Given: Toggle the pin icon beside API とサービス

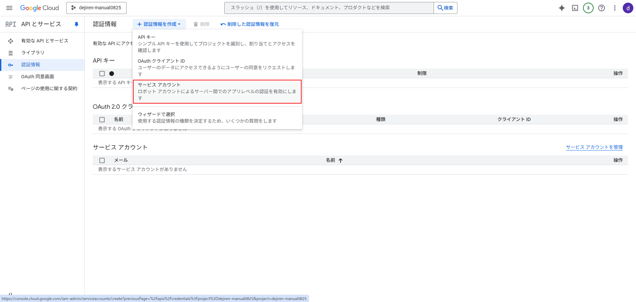Looking at the screenshot, I should (x=77, y=24).
